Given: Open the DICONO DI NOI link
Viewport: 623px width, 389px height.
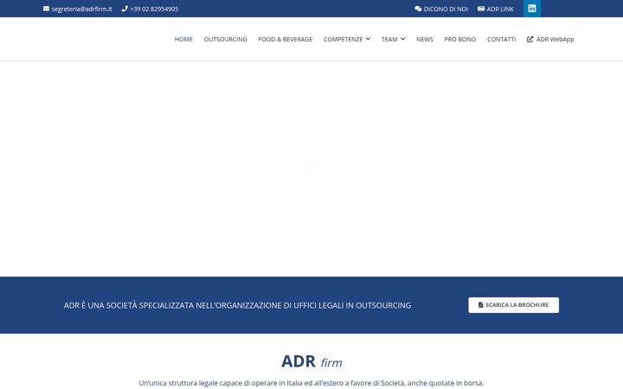Looking at the screenshot, I should (446, 9).
